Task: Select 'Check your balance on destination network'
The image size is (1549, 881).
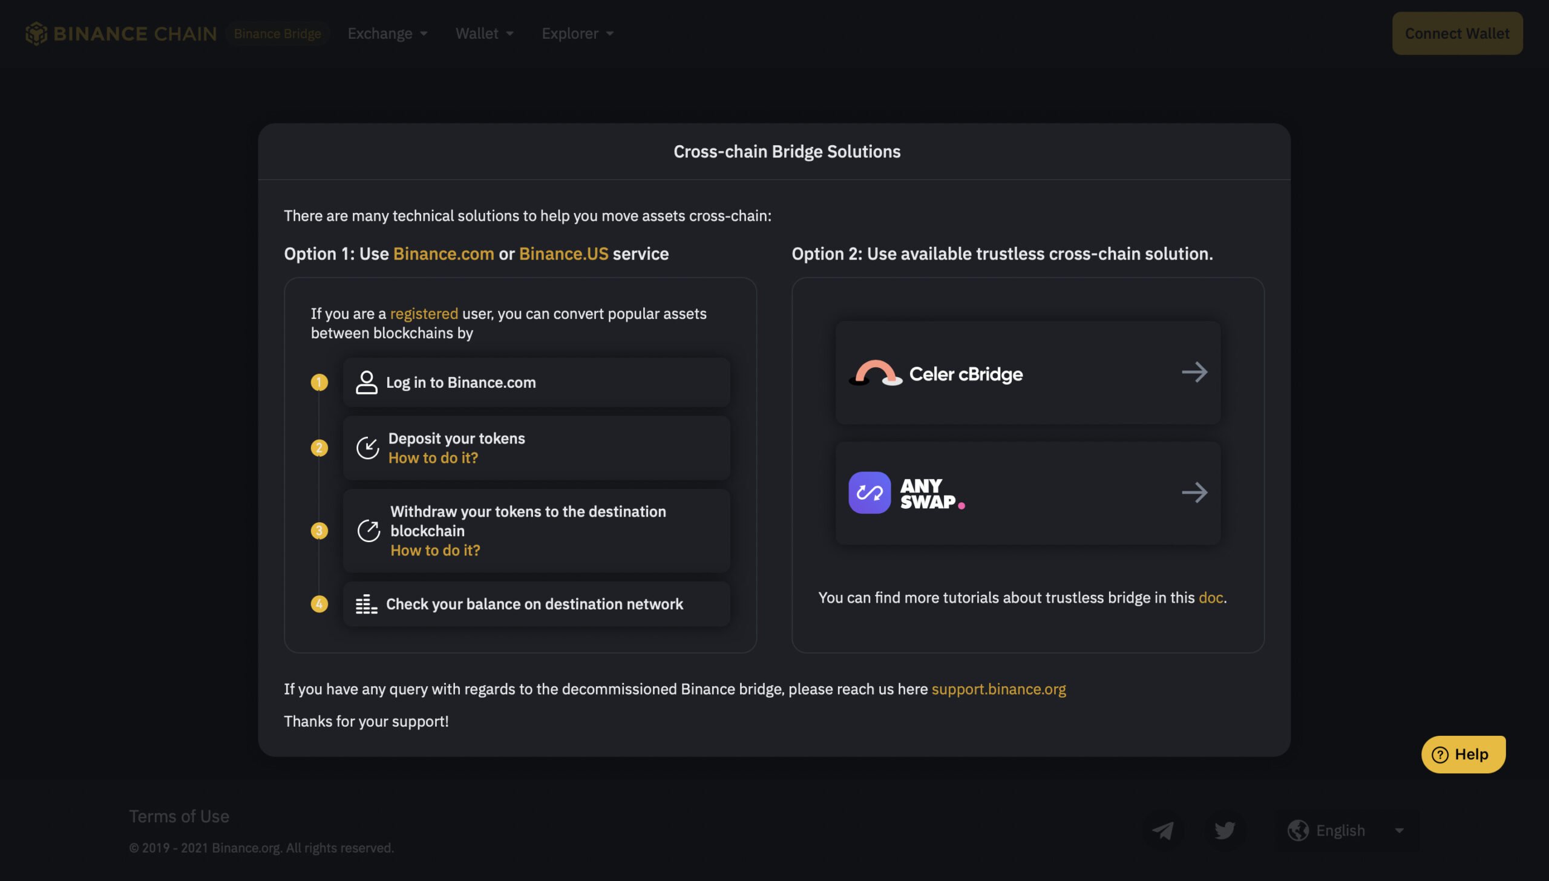Action: pyautogui.click(x=536, y=604)
